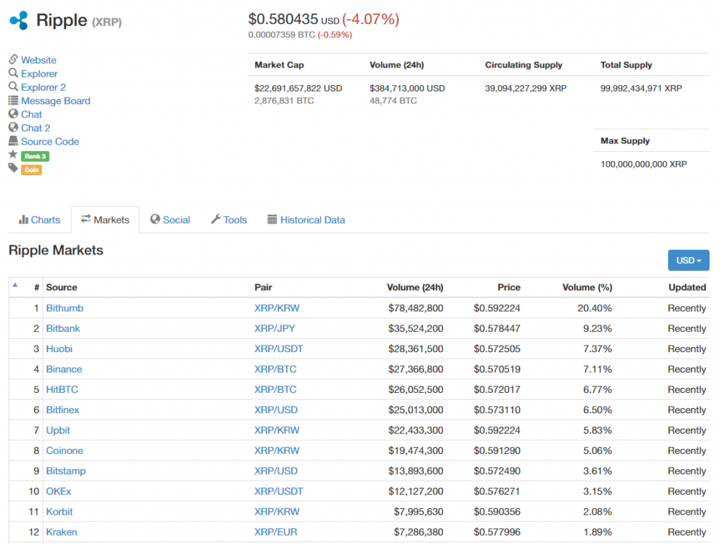Open the Tools tab
The image size is (720, 544).
[229, 220]
